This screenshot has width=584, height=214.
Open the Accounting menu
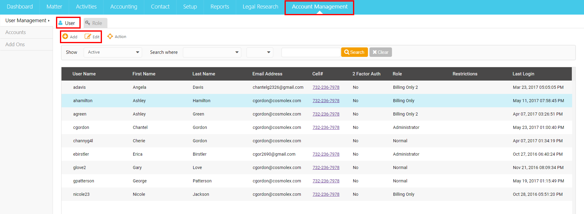tap(124, 7)
